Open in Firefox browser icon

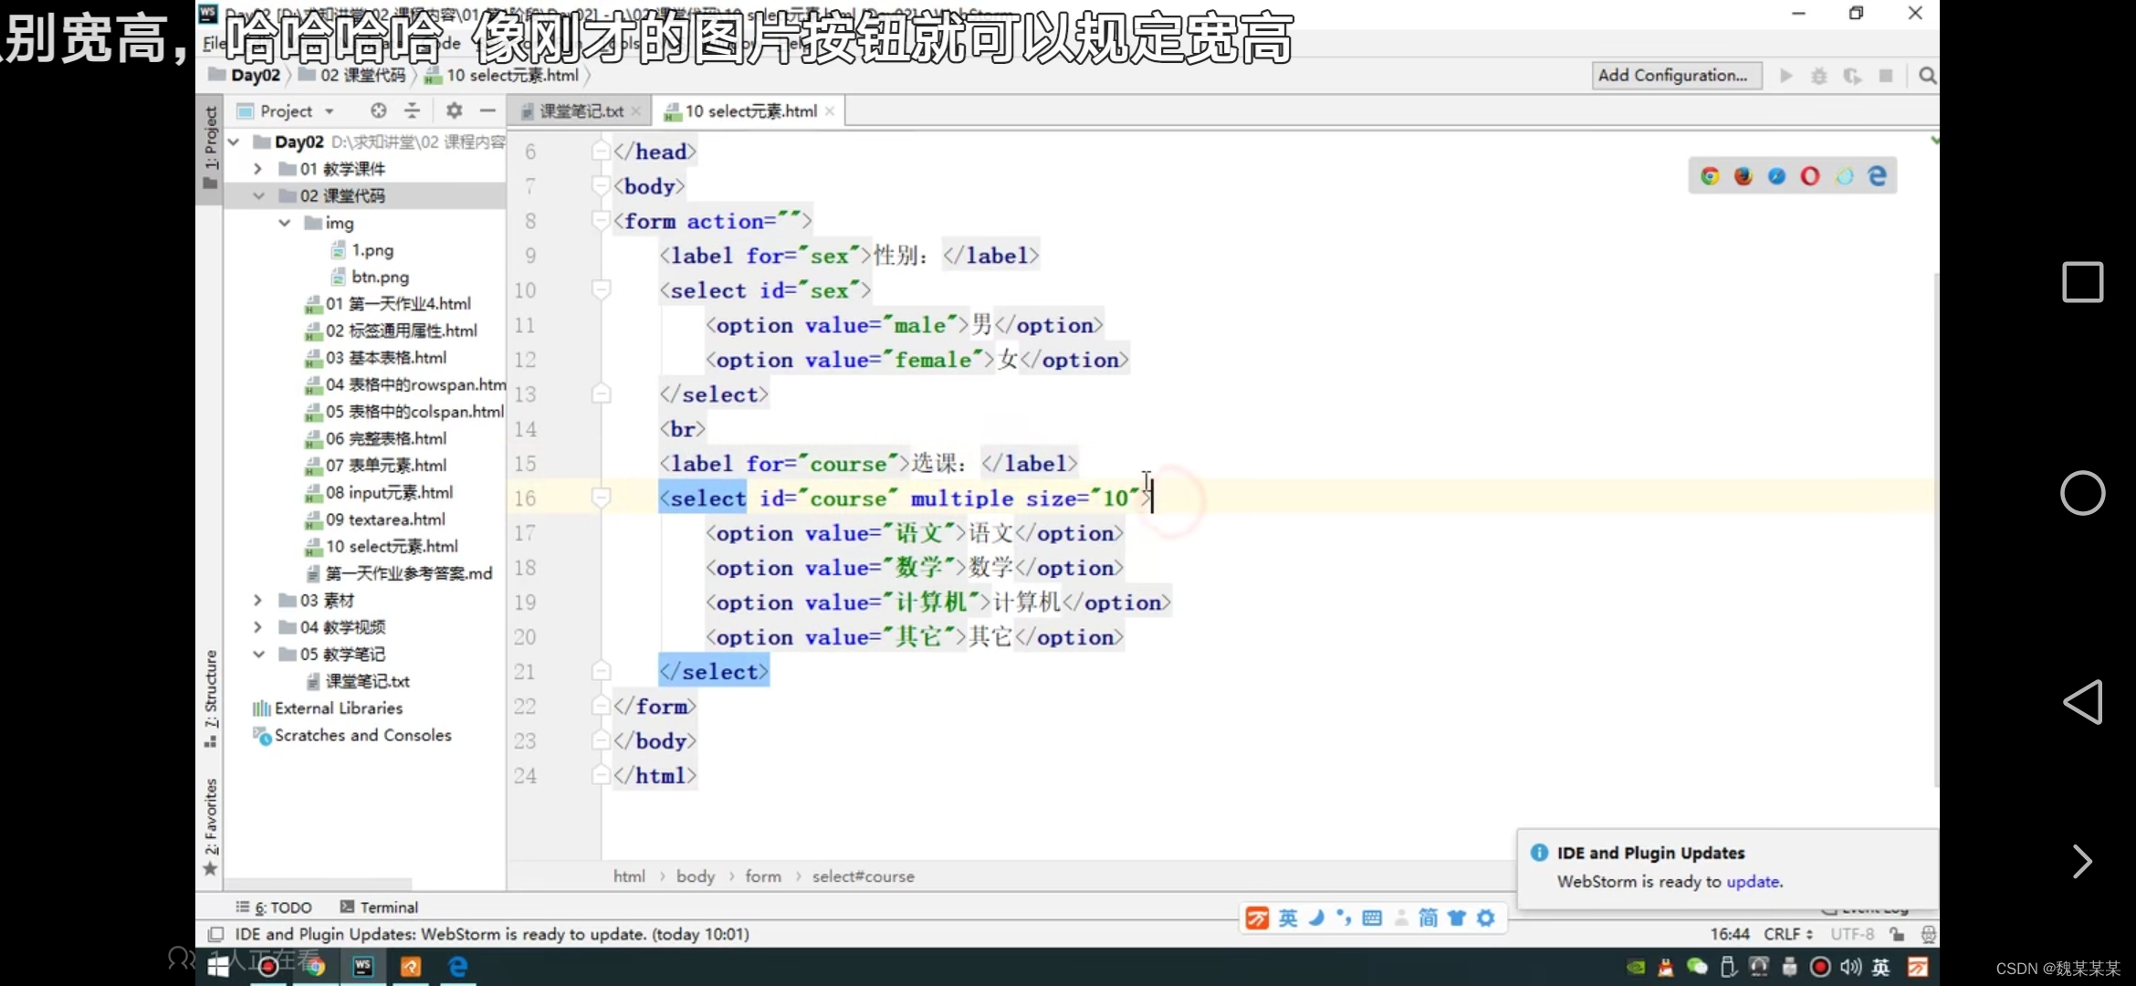click(x=1743, y=176)
